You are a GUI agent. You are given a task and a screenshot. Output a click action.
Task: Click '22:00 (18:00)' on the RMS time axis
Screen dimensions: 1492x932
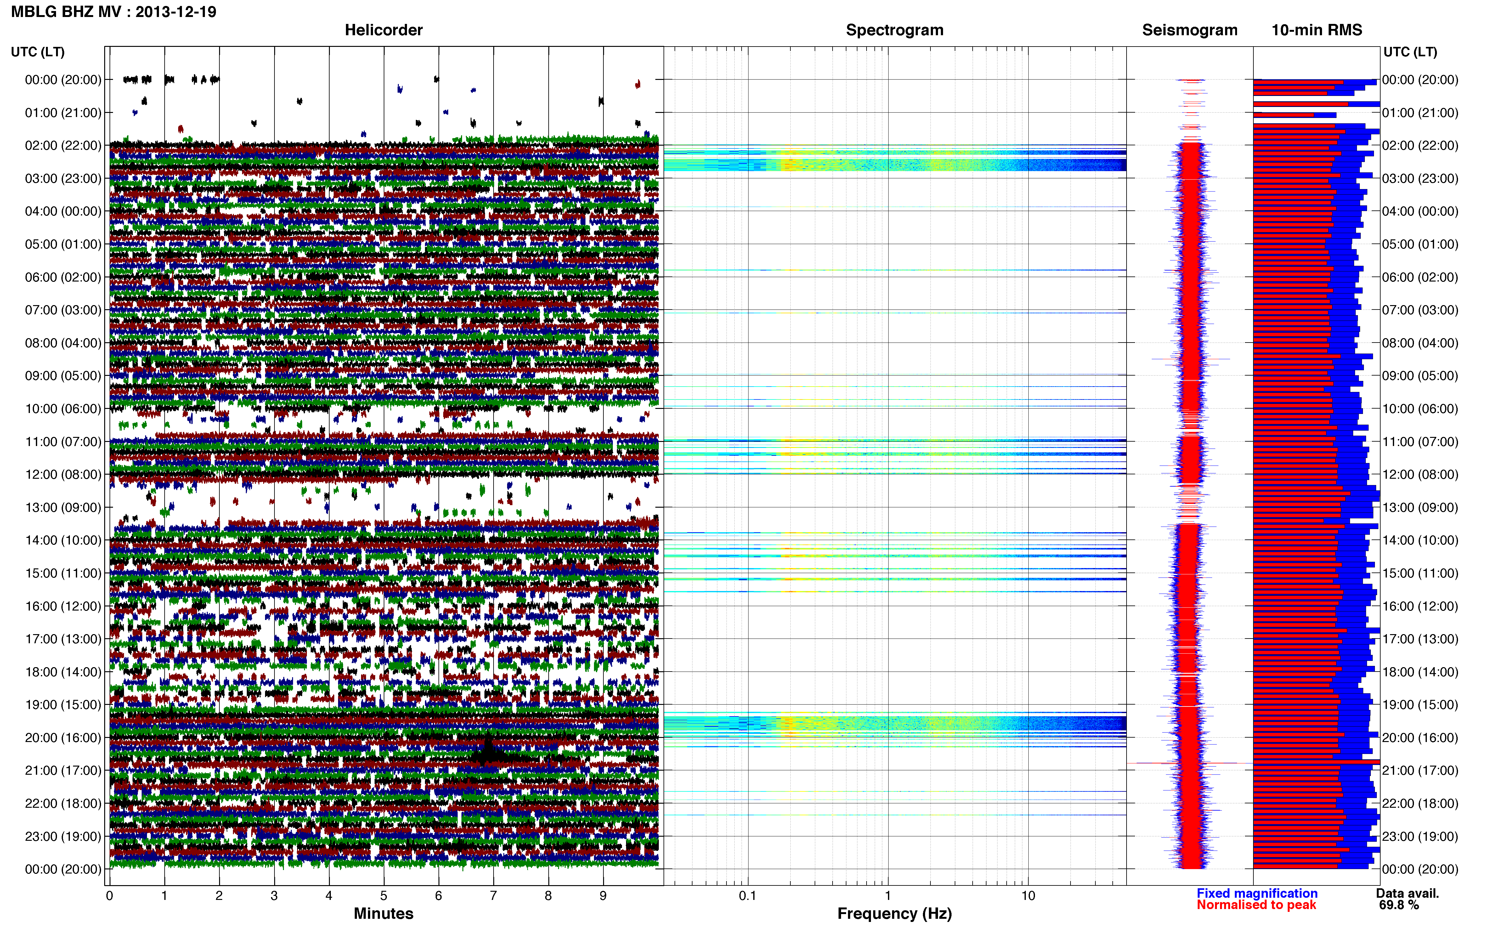pos(1420,804)
